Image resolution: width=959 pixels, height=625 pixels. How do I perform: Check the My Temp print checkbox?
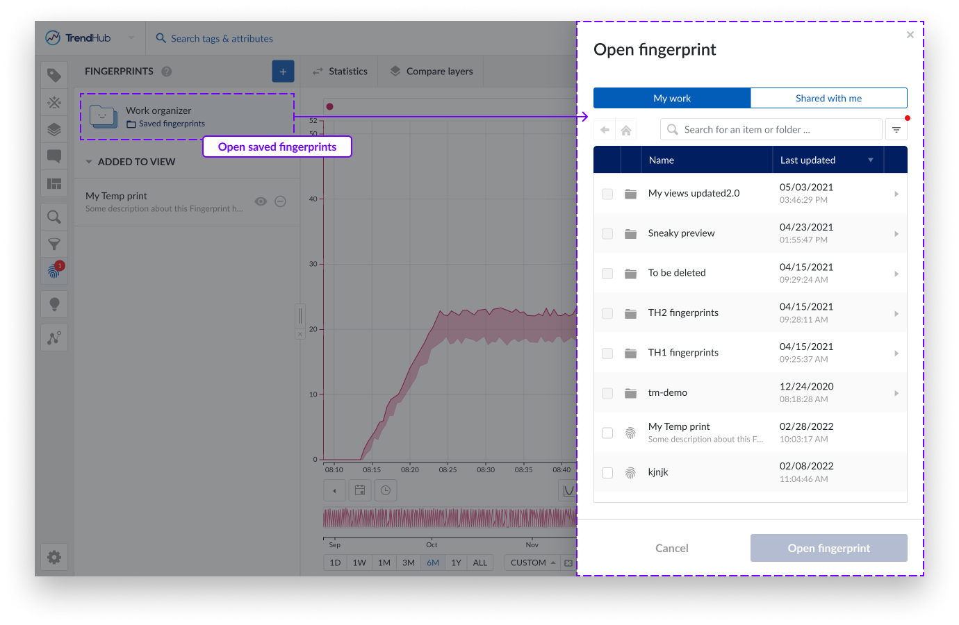[607, 433]
